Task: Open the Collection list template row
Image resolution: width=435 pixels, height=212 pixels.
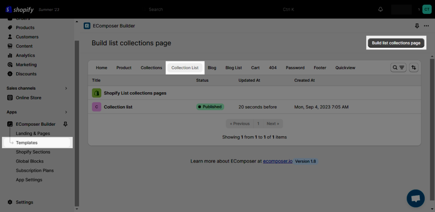Action: 254,107
